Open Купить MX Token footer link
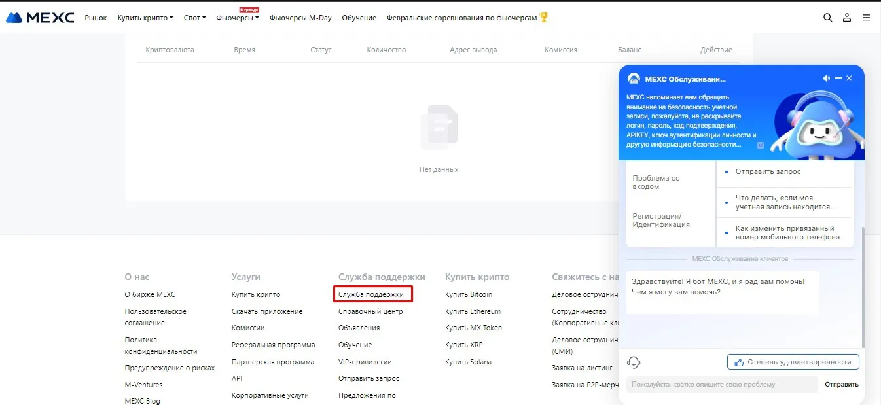This screenshot has height=405, width=881. tap(473, 328)
